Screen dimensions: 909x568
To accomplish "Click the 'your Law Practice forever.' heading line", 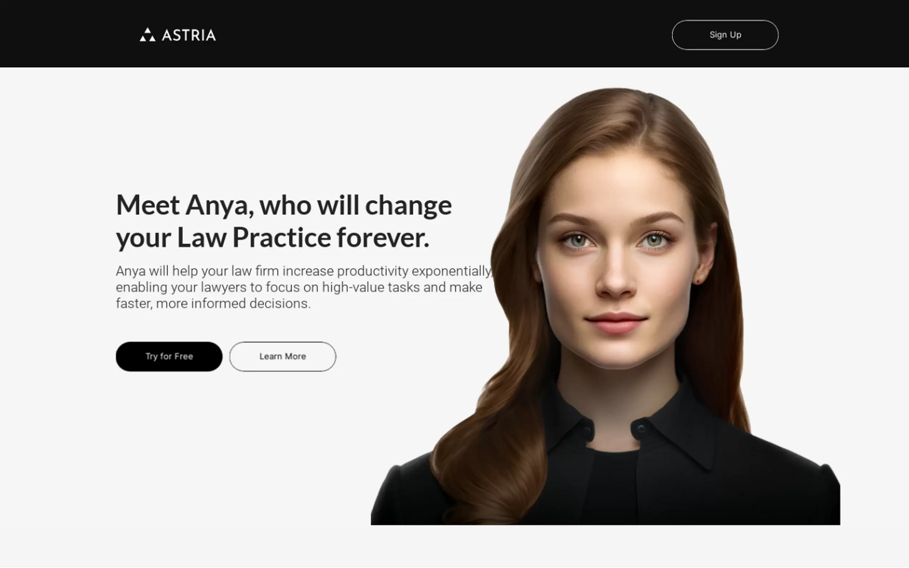I will (272, 238).
